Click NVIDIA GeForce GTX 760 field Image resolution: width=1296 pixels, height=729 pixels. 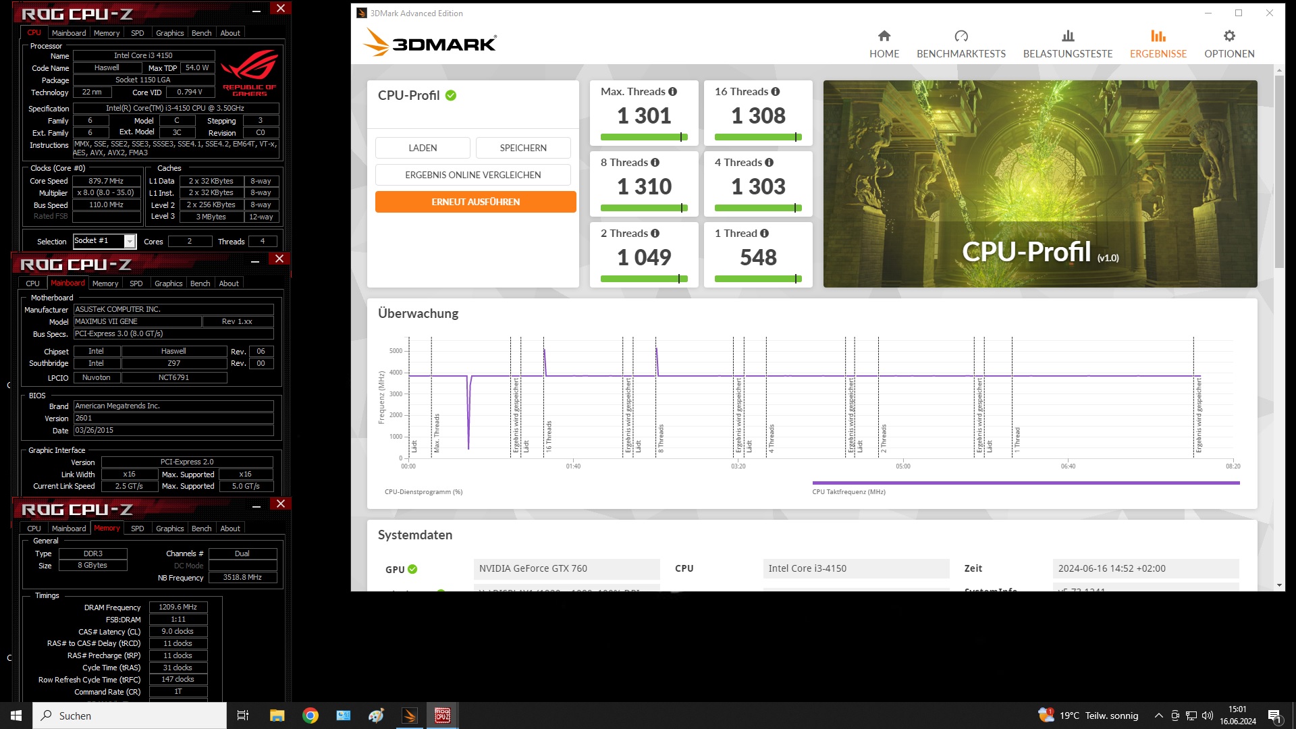point(567,569)
